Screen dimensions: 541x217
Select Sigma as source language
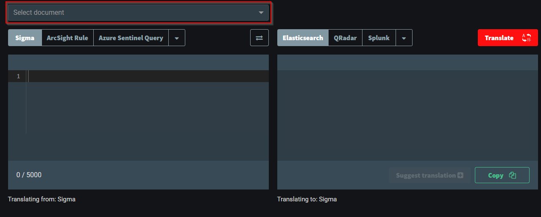[x=25, y=38]
